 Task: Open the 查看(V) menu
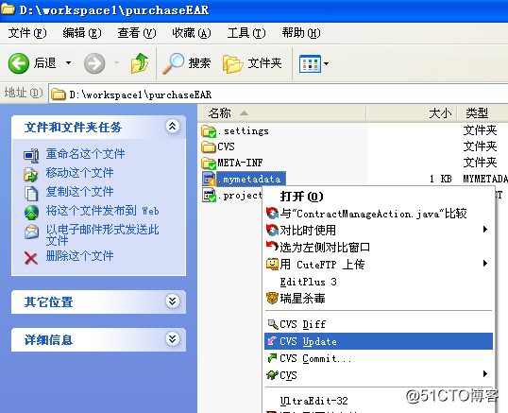pos(136,33)
